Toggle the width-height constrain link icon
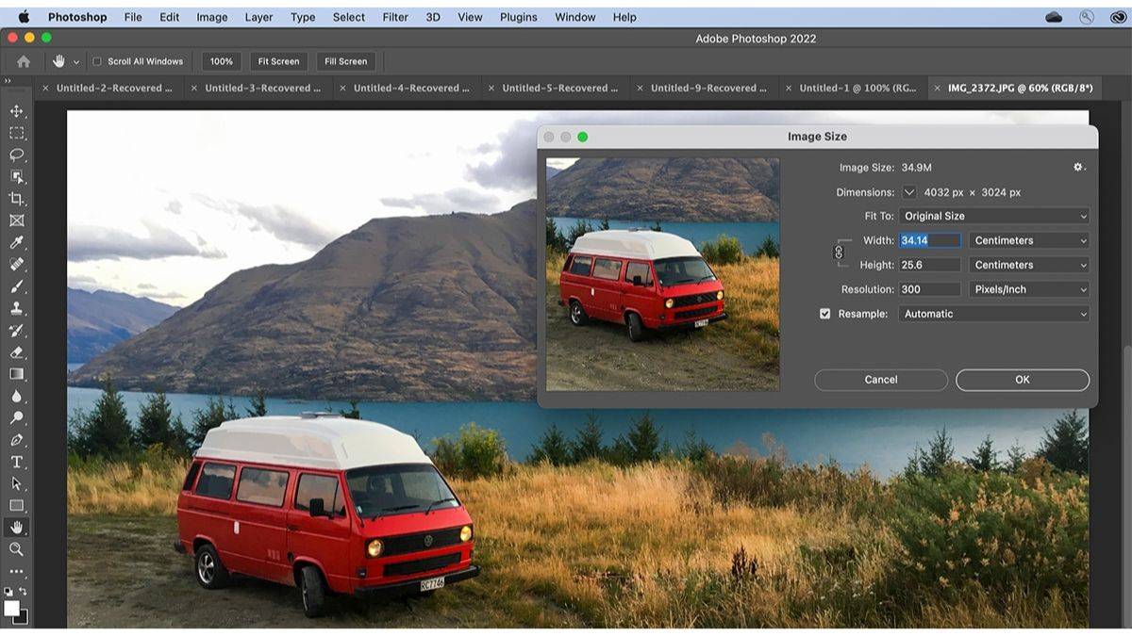 click(839, 253)
